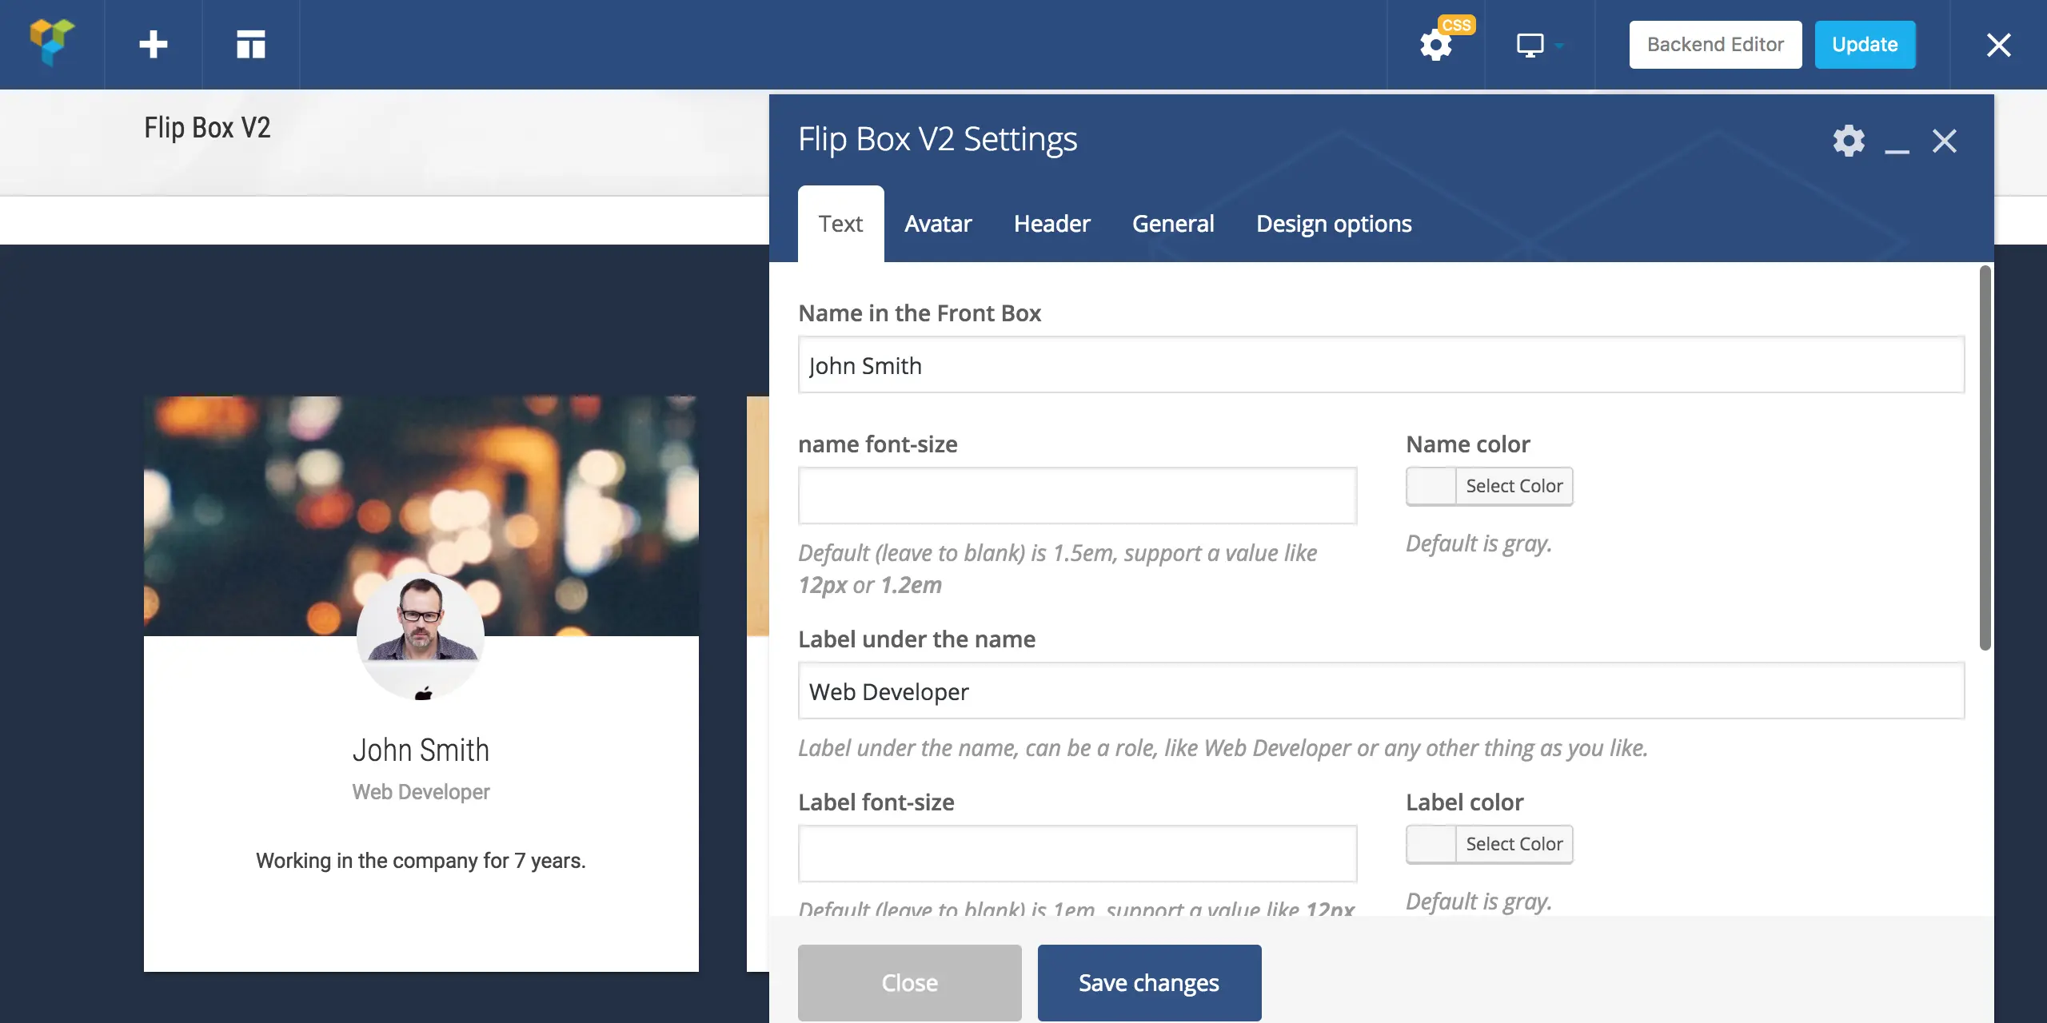Click the gray Close button
Image resolution: width=2047 pixels, height=1023 pixels.
coord(909,982)
